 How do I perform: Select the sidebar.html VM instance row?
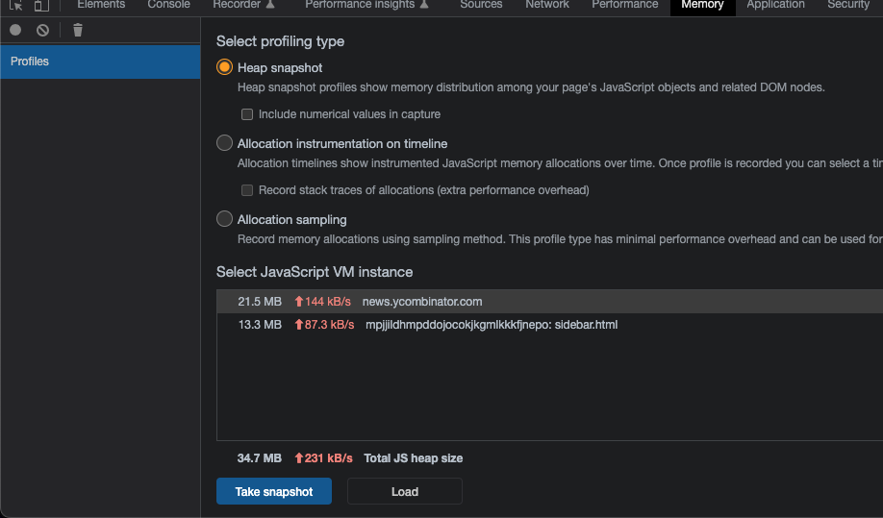(549, 325)
